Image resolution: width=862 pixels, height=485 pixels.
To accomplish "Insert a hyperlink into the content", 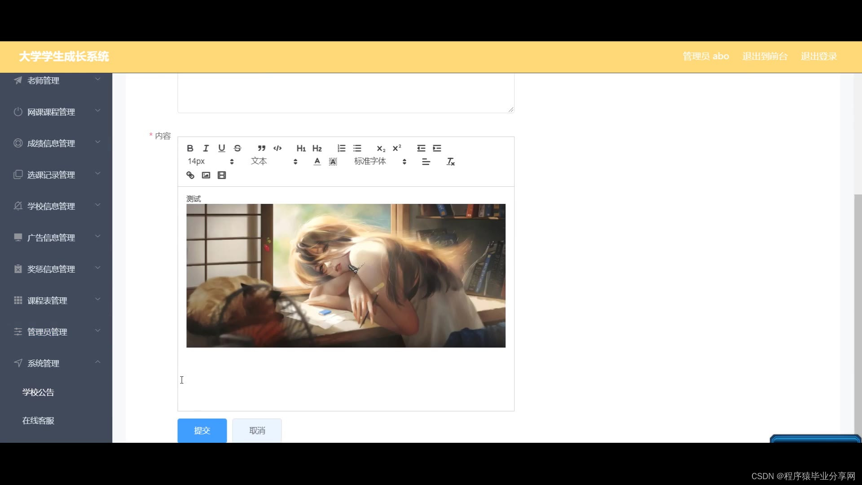I will [x=190, y=175].
